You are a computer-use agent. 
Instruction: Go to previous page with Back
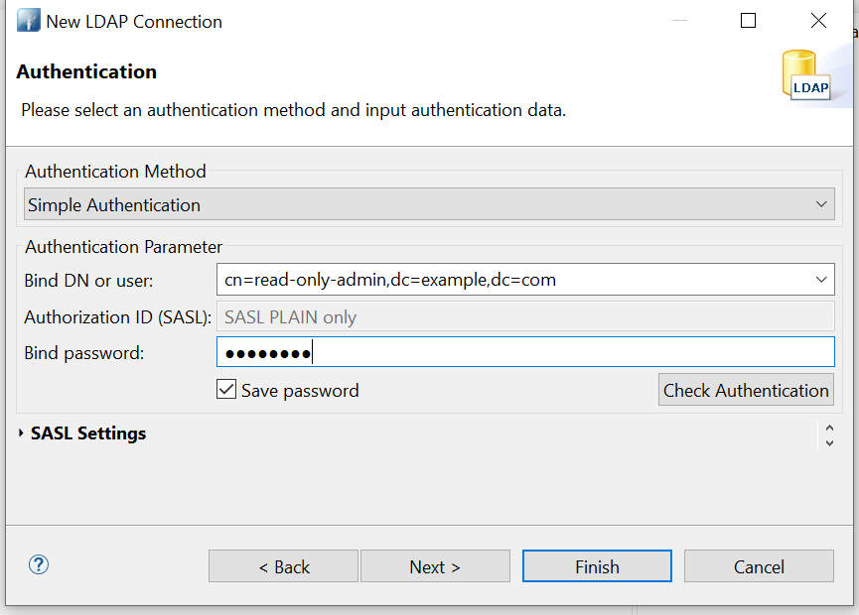coord(283,566)
